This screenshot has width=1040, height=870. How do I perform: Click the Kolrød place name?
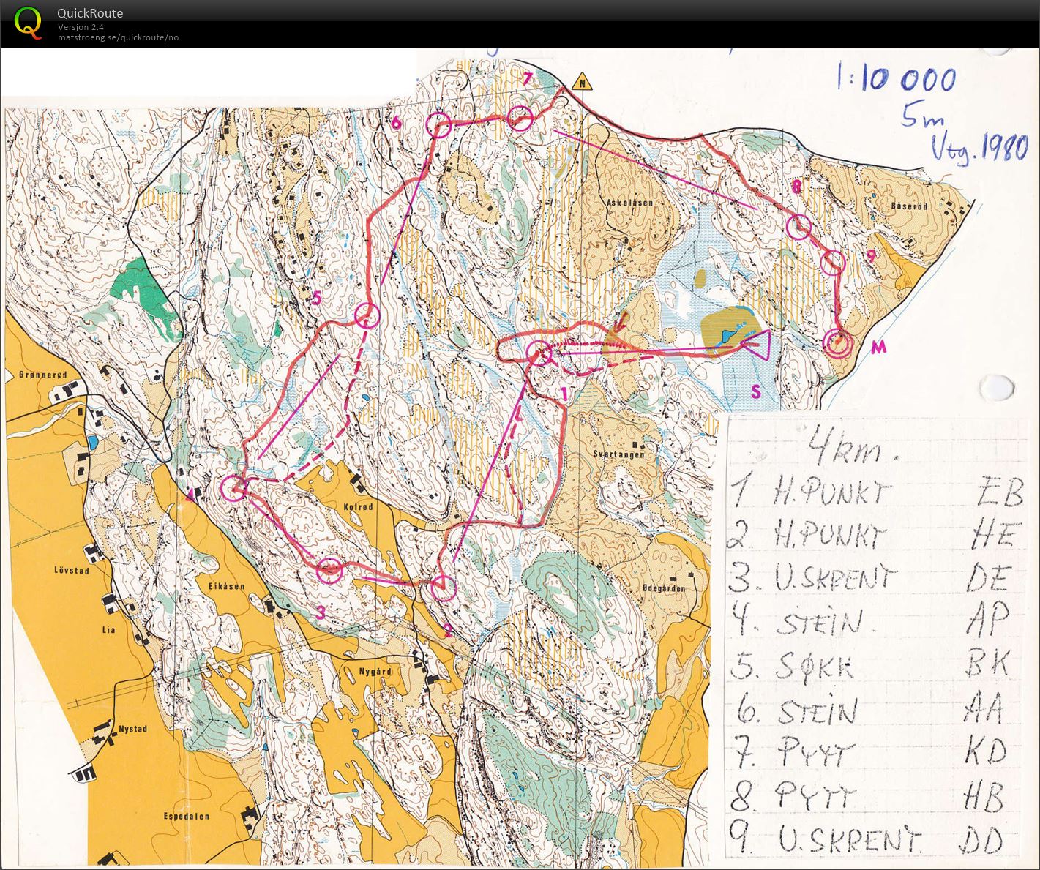358,506
